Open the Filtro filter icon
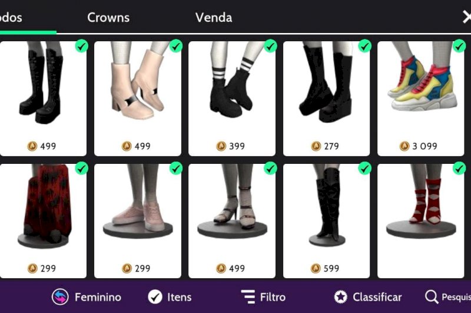The width and height of the screenshot is (471, 313). (248, 296)
